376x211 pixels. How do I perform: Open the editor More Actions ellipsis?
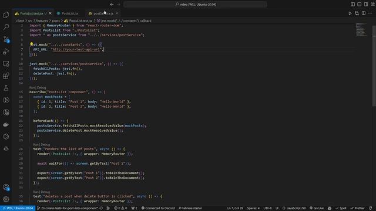pyautogui.click(x=370, y=13)
